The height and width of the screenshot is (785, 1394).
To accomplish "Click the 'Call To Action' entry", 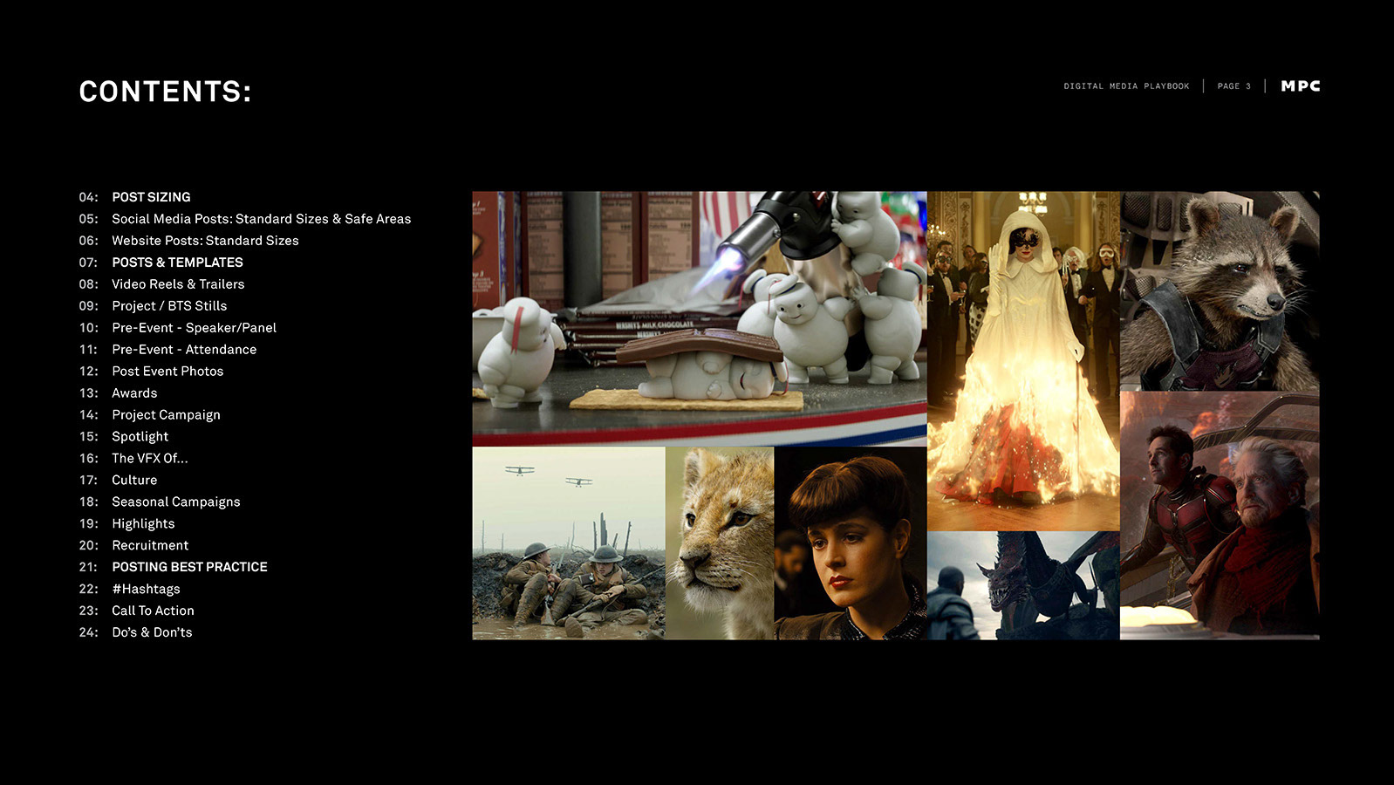I will (x=153, y=611).
